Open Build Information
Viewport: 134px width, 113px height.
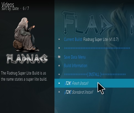click(76, 66)
